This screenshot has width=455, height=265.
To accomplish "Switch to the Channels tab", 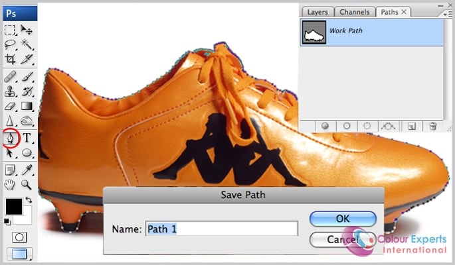I will tap(355, 12).
